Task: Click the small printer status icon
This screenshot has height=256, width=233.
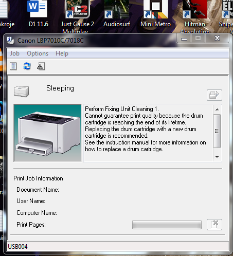Action: [x=22, y=92]
